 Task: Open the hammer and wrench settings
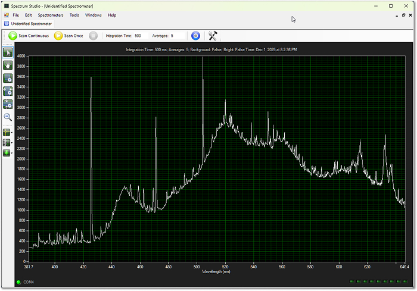coord(212,36)
